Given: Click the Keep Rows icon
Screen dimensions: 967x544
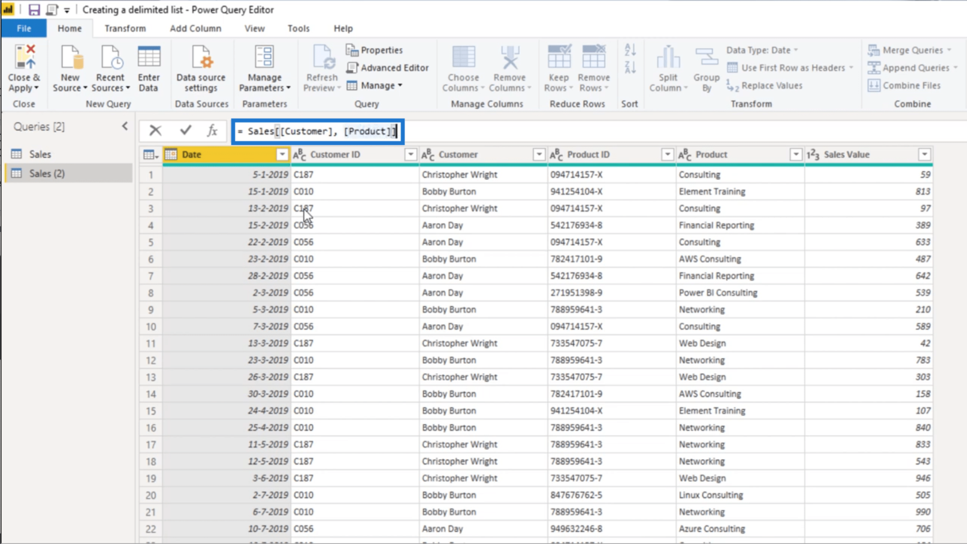Looking at the screenshot, I should click(x=559, y=57).
